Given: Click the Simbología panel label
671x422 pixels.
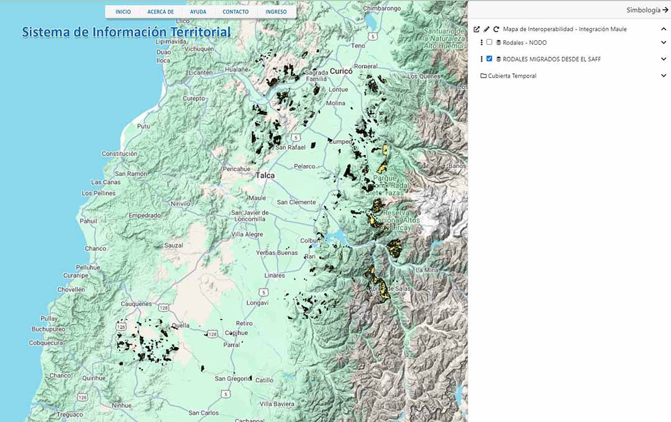Looking at the screenshot, I should (643, 10).
